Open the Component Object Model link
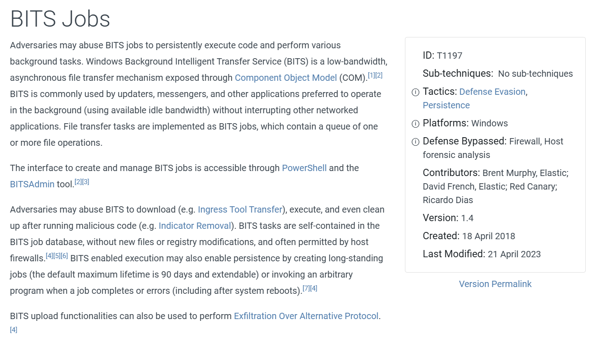The image size is (602, 343). pos(286,78)
